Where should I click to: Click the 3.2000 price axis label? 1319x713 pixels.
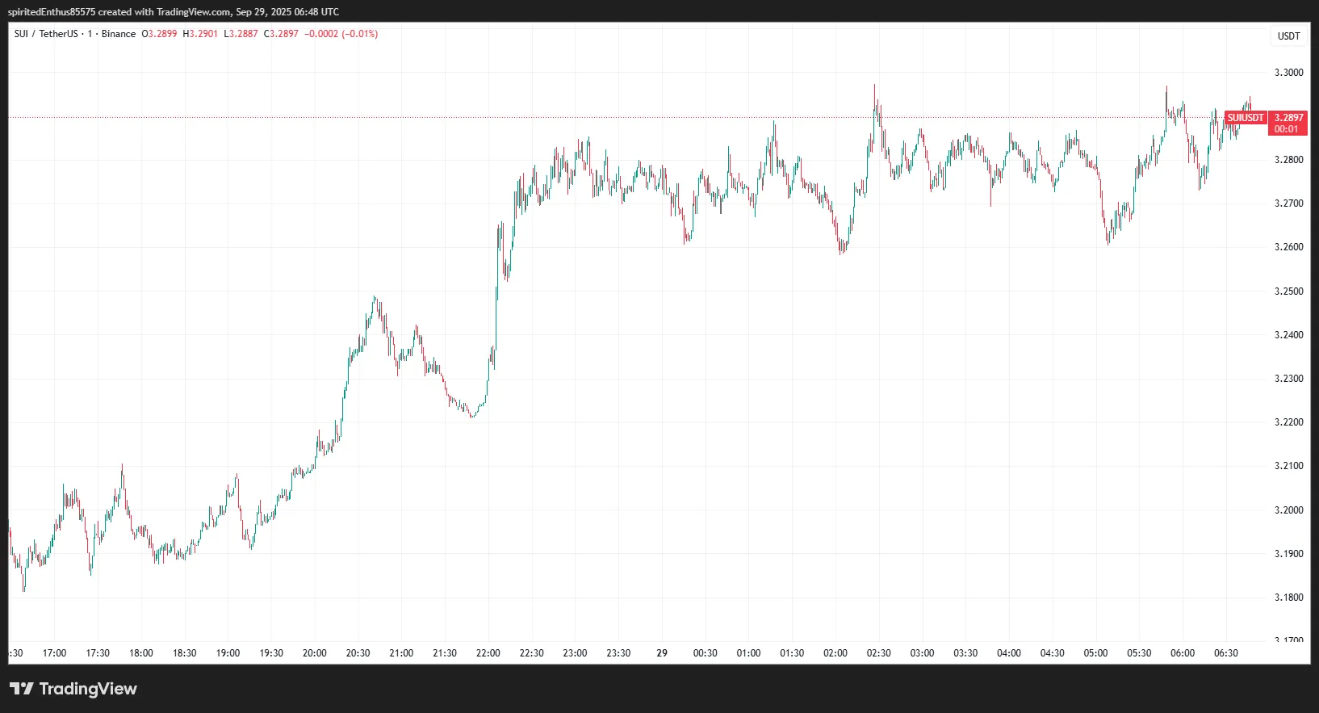click(1288, 510)
